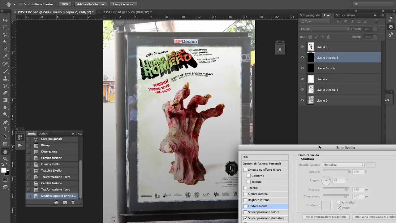Toggle Quick Mask mode icon
The image size is (396, 223).
click(5, 180)
